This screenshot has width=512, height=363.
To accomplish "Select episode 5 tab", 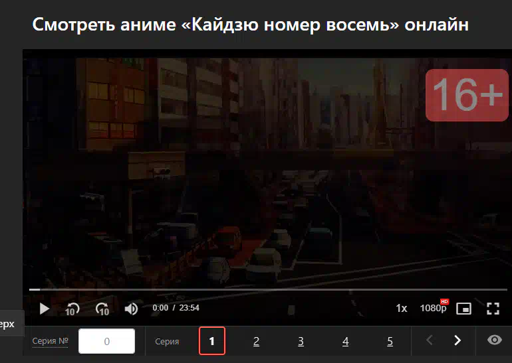I will coord(390,341).
